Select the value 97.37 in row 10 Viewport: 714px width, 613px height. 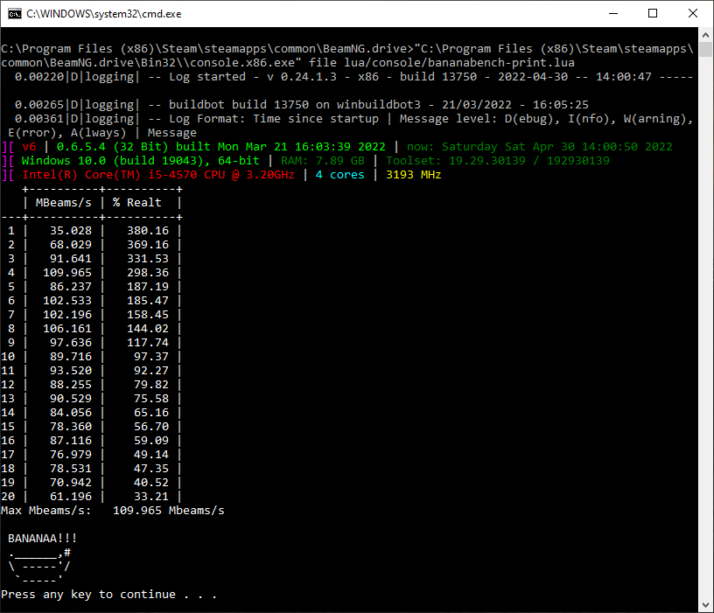click(151, 357)
